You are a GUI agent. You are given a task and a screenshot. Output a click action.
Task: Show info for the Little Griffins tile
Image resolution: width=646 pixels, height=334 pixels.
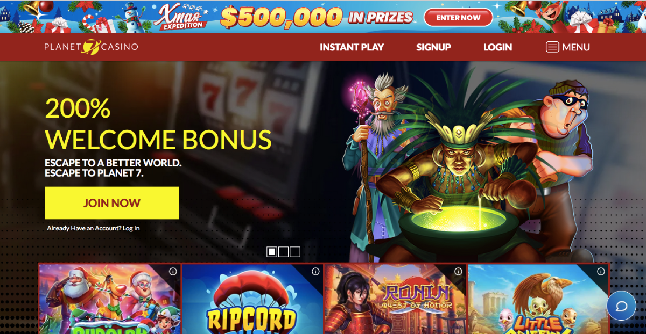point(600,271)
